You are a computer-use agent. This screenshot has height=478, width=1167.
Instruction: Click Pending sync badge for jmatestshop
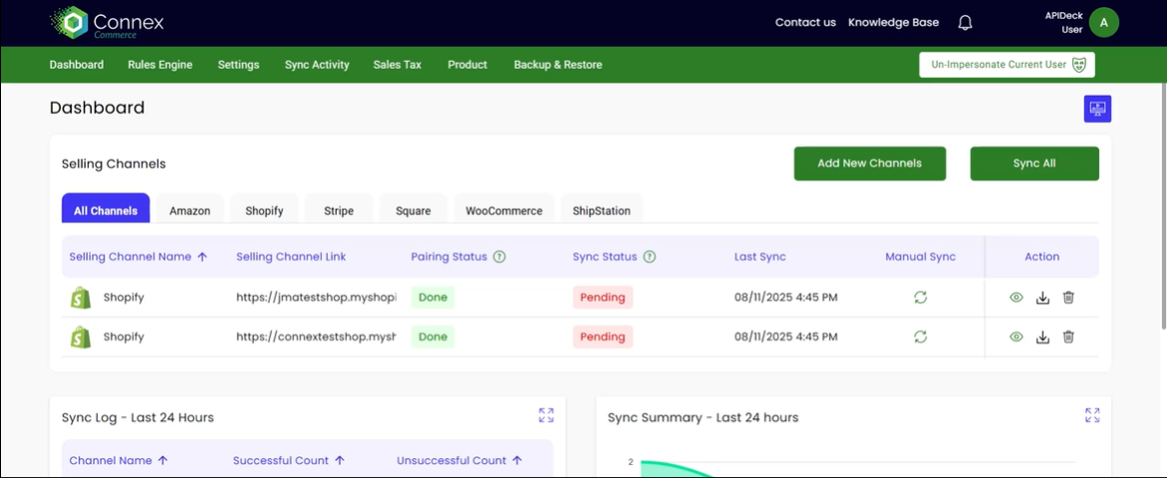[603, 298]
